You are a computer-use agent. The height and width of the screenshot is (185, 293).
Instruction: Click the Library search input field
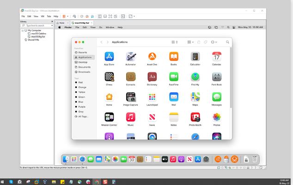click(37, 25)
